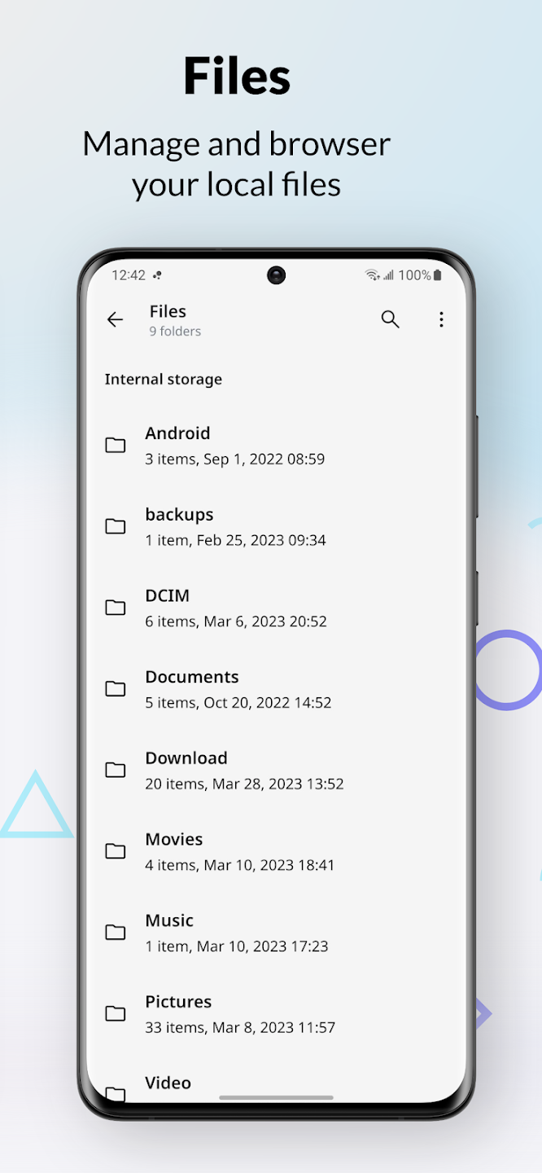Tap the Music folder icon

pyautogui.click(x=116, y=933)
